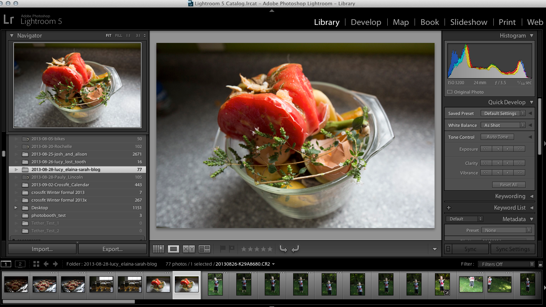Set navigator zoom to 3:1
This screenshot has height=307, width=546.
[x=138, y=36]
